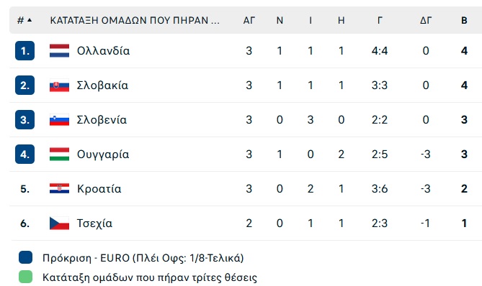Screen dimensions: 482x286
Task: Click the rank 1 position badge
Action: coord(24,50)
